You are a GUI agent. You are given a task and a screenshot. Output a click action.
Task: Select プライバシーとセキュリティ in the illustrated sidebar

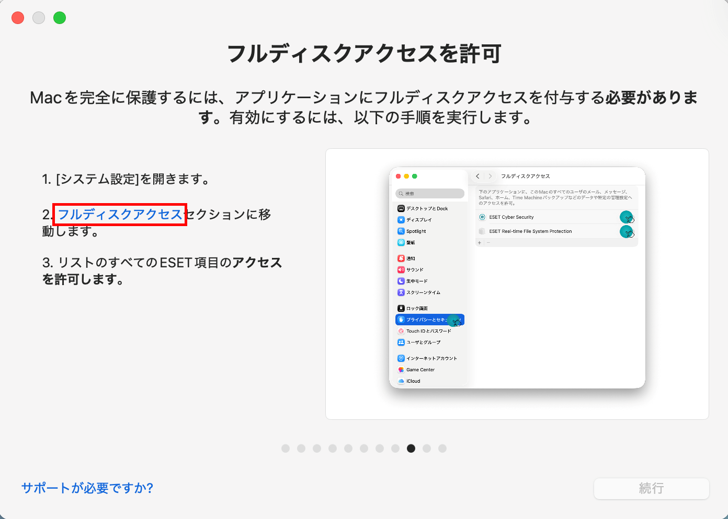coord(430,320)
